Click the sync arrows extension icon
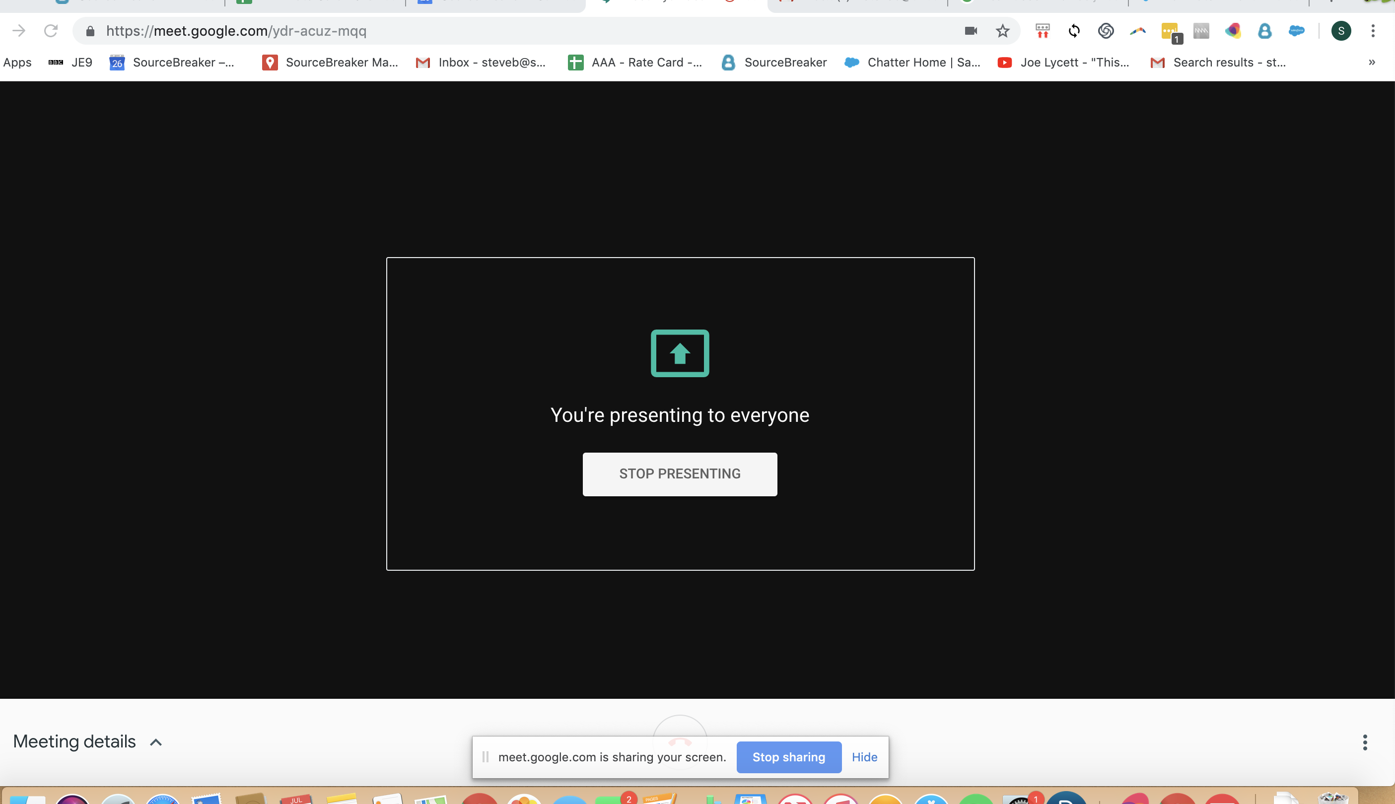Screen dimensions: 1395x804 tap(1074, 31)
